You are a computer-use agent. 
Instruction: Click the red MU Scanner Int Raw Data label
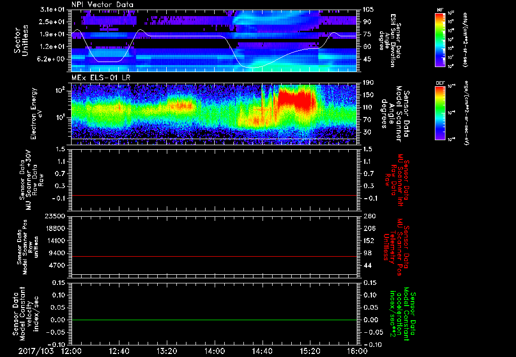click(x=398, y=176)
